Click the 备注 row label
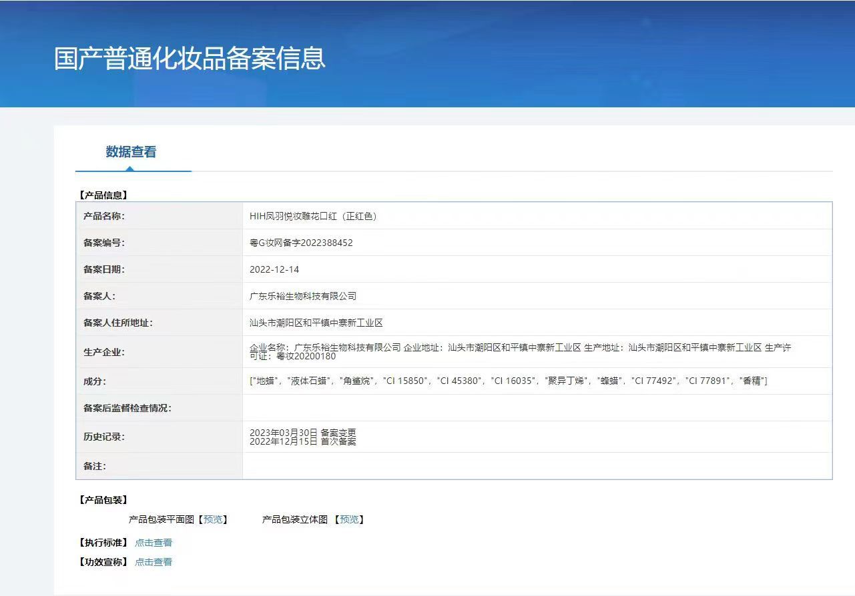Viewport: 855px width, 596px height. tap(95, 467)
